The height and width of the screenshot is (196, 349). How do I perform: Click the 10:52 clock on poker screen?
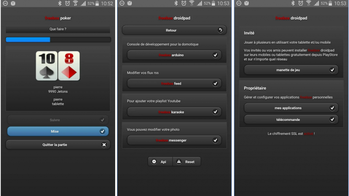(107, 3)
